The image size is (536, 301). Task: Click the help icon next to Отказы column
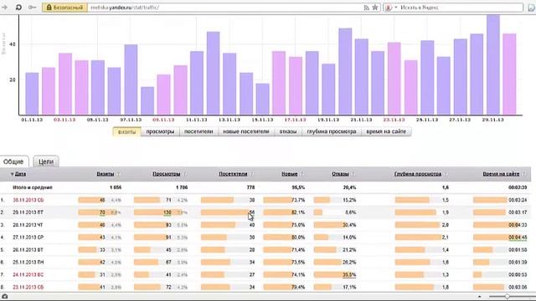353,174
